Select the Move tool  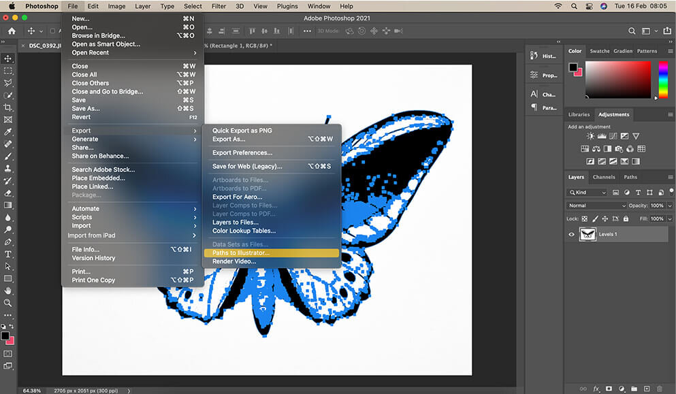[x=7, y=59]
